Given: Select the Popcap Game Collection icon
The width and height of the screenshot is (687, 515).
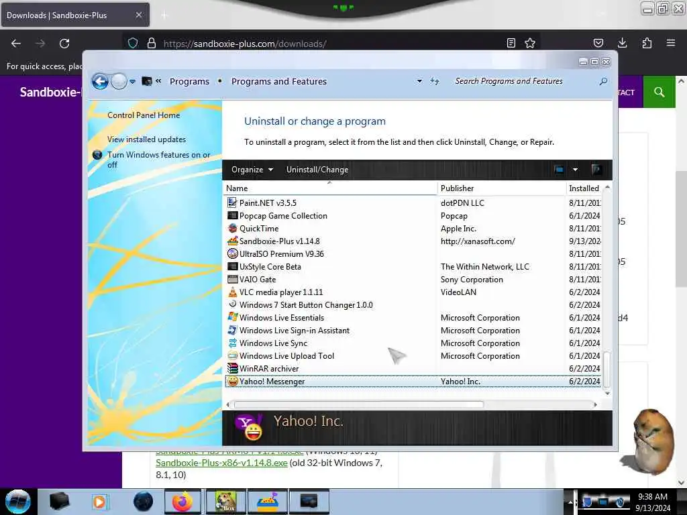Looking at the screenshot, I should (x=232, y=215).
